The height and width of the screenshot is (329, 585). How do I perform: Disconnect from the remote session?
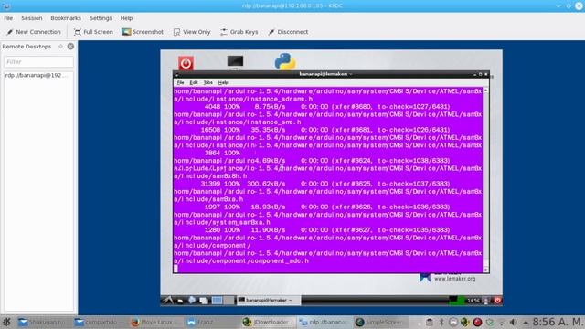tap(288, 32)
